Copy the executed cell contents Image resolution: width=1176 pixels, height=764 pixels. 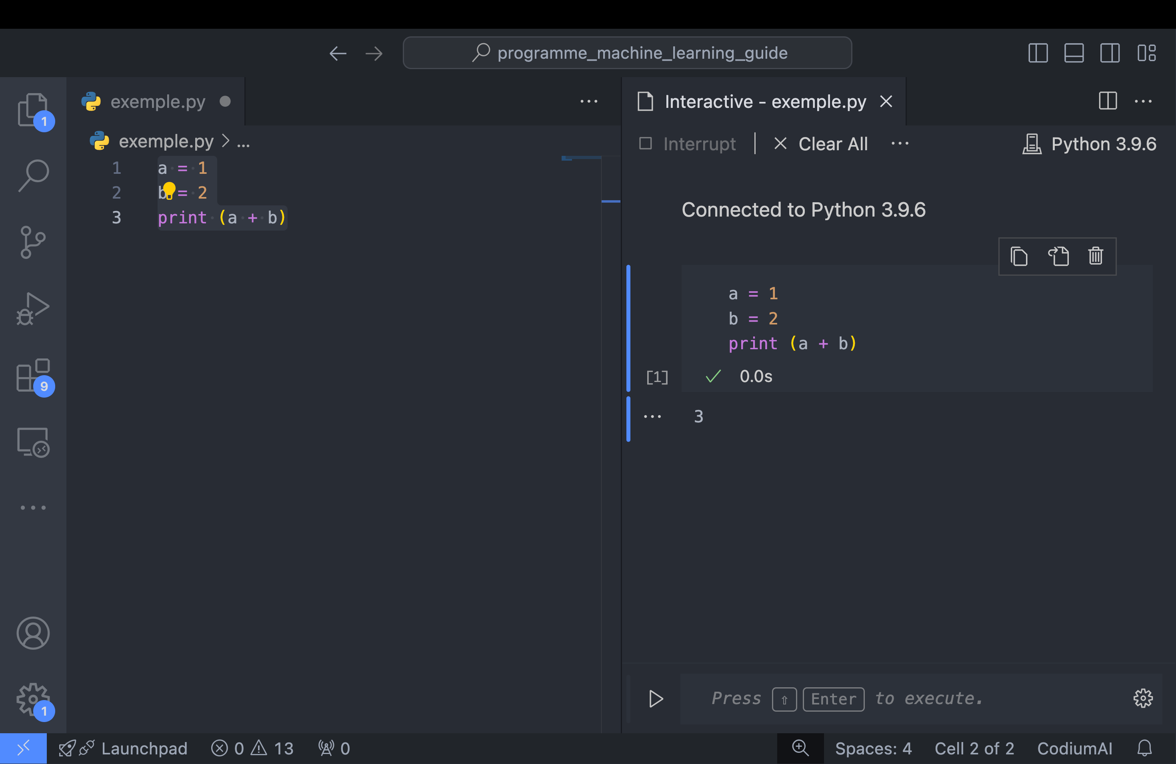point(1019,256)
